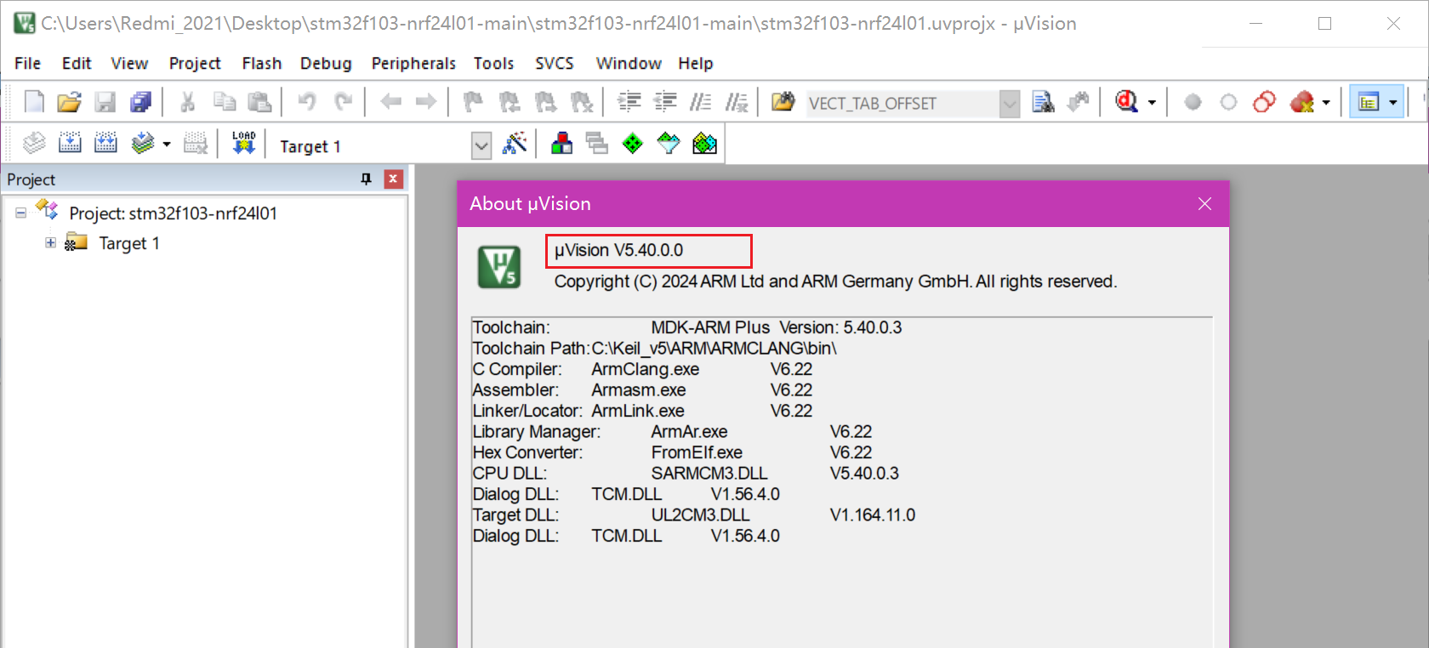Open the SVCS menu
Image resolution: width=1429 pixels, height=648 pixels.
point(555,63)
